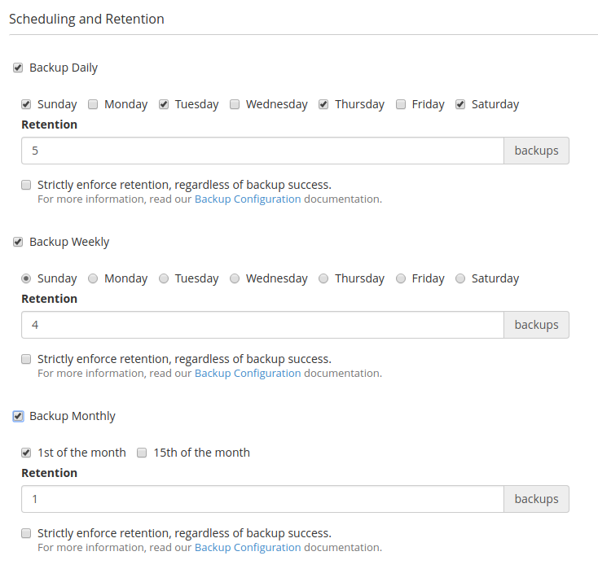This screenshot has width=598, height=569.
Task: Click the daily Retention input field
Action: 262,151
